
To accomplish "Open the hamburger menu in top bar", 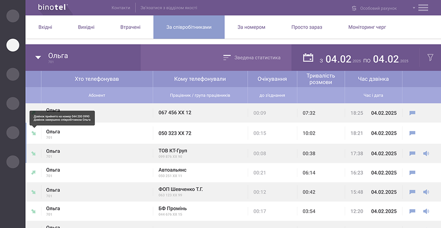I will 423,8.
